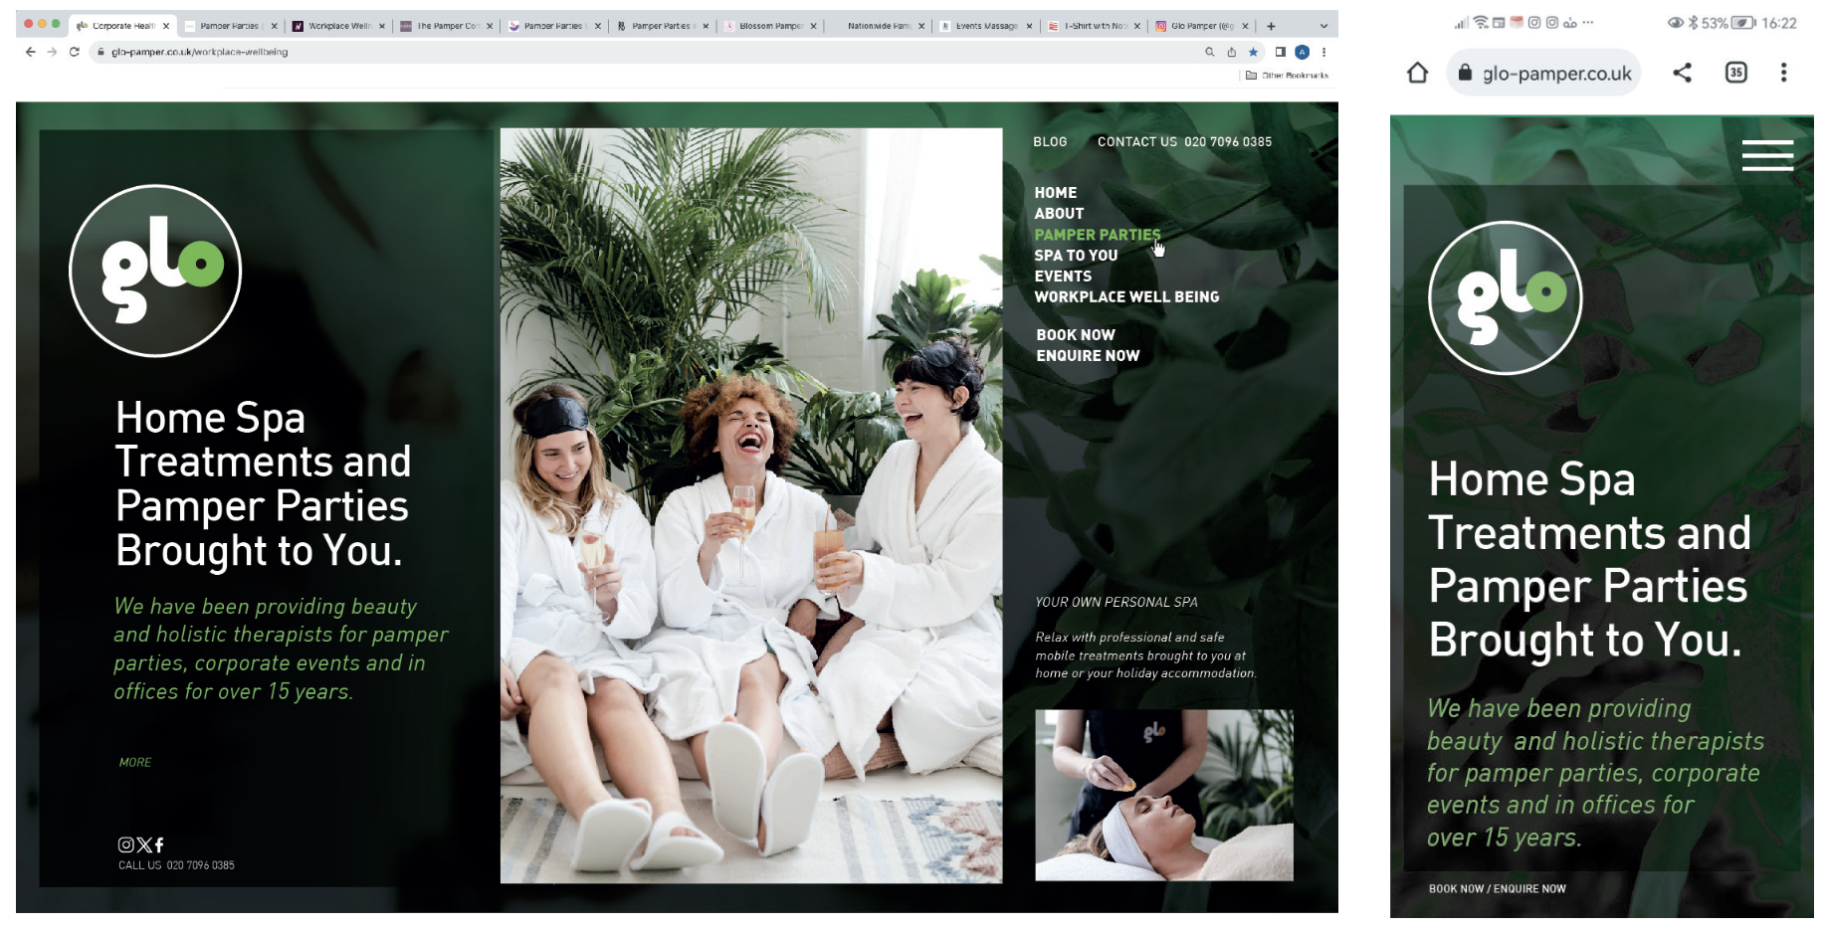The width and height of the screenshot is (1825, 931).
Task: Switch to the Blossom Pamper tab
Action: click(768, 26)
